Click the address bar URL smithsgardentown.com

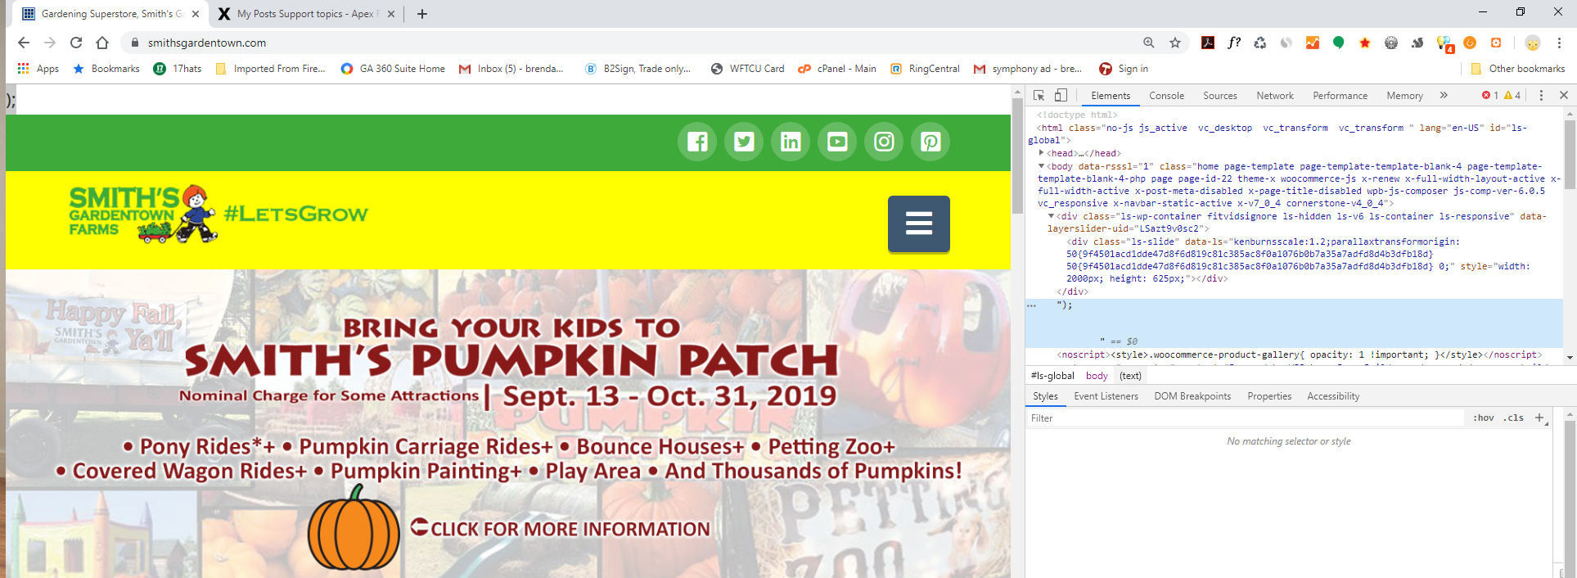coord(207,43)
